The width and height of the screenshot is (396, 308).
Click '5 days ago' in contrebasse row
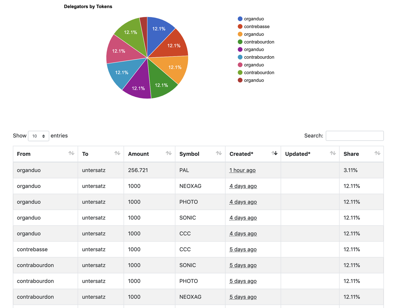pyautogui.click(x=243, y=249)
